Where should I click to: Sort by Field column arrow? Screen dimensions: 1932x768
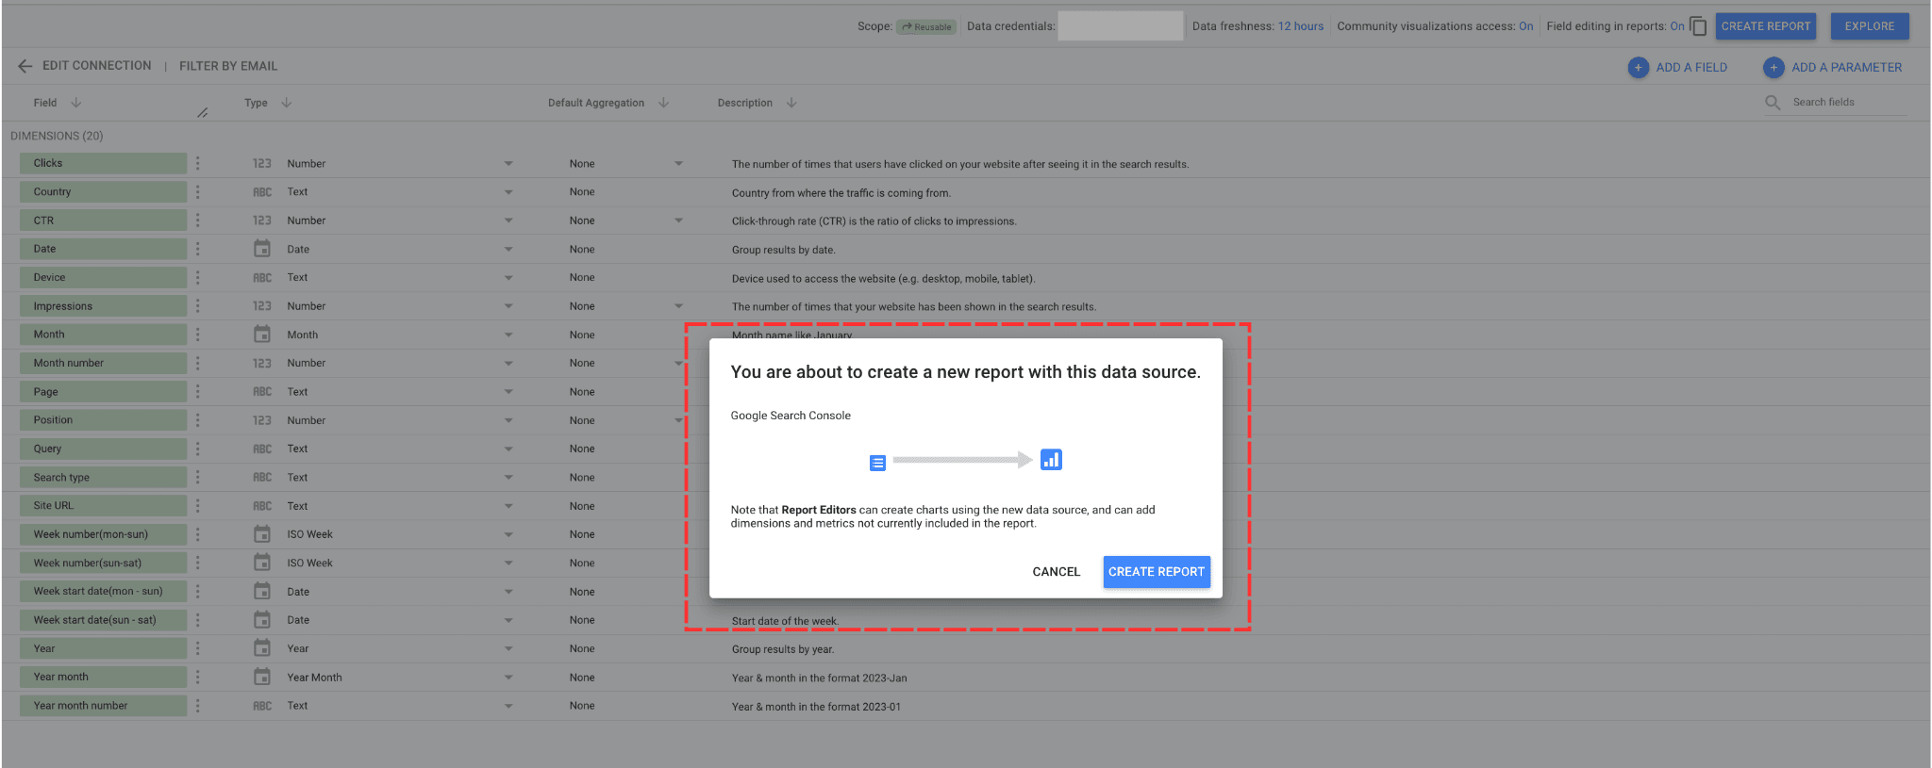[x=76, y=103]
